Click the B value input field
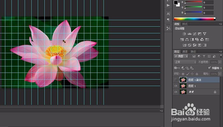 tap(208, 13)
